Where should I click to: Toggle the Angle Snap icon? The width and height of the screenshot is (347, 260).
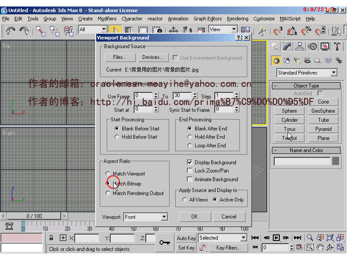[292, 31]
